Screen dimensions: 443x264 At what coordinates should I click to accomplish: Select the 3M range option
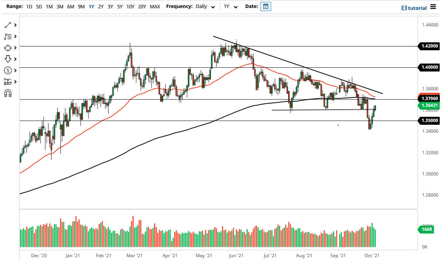(59, 6)
